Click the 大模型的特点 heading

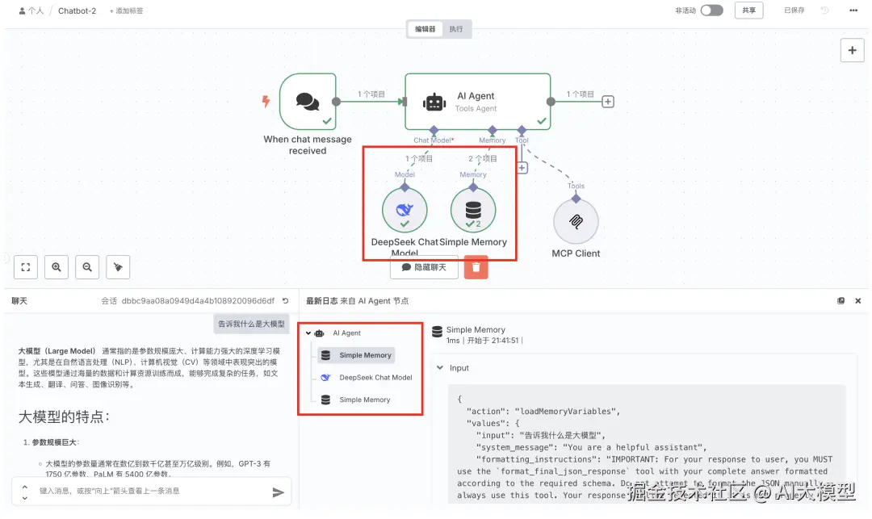pos(64,416)
